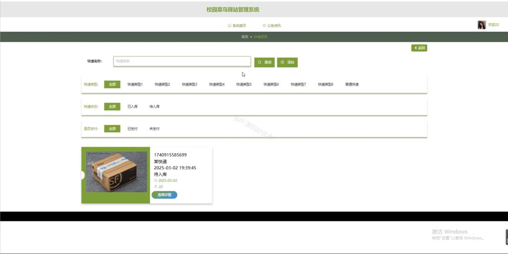508x254 pixels.
Task: Filter by 快递类型6
Action: (x=271, y=84)
